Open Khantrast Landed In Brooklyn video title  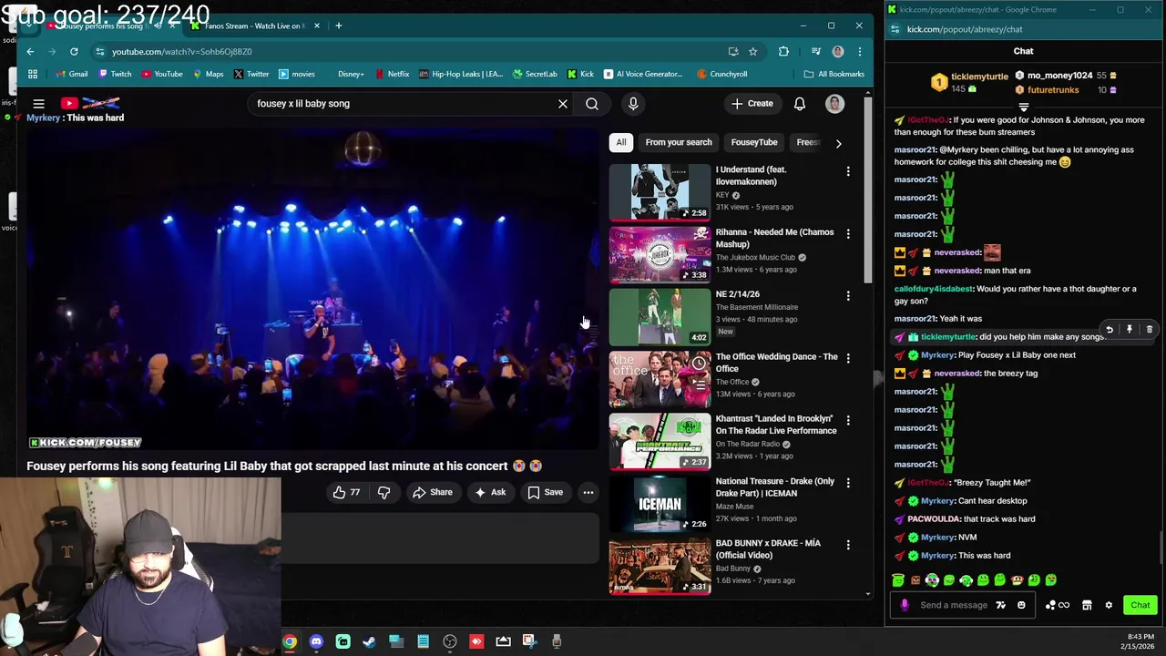point(776,425)
